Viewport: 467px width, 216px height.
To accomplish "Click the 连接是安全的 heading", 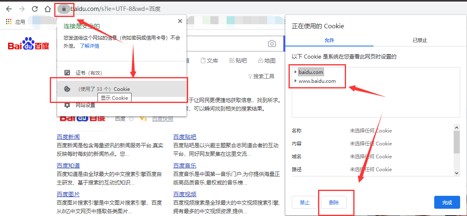I will point(81,26).
